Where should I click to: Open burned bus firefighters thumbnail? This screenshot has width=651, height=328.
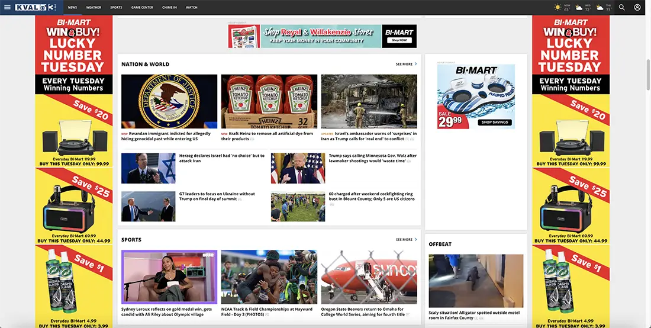click(369, 101)
